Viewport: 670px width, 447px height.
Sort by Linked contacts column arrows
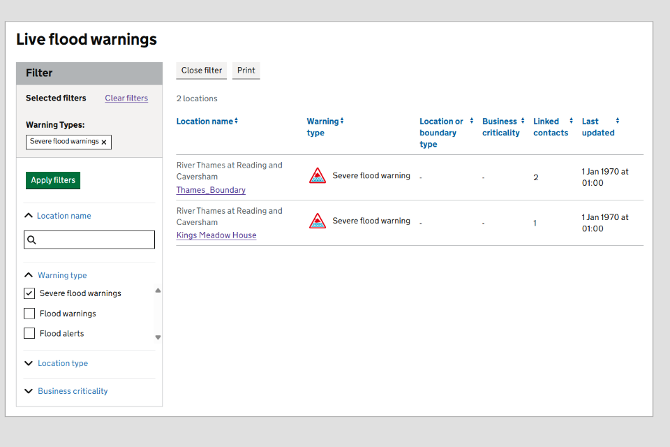tap(571, 121)
